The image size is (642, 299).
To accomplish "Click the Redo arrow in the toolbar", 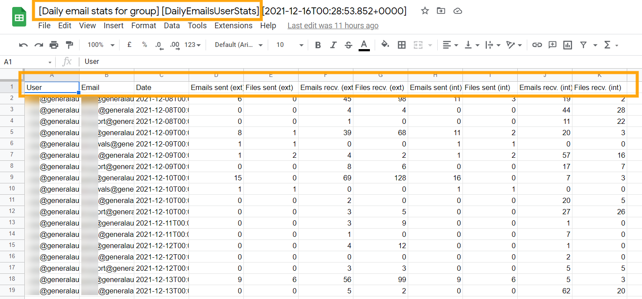I will tap(39, 45).
